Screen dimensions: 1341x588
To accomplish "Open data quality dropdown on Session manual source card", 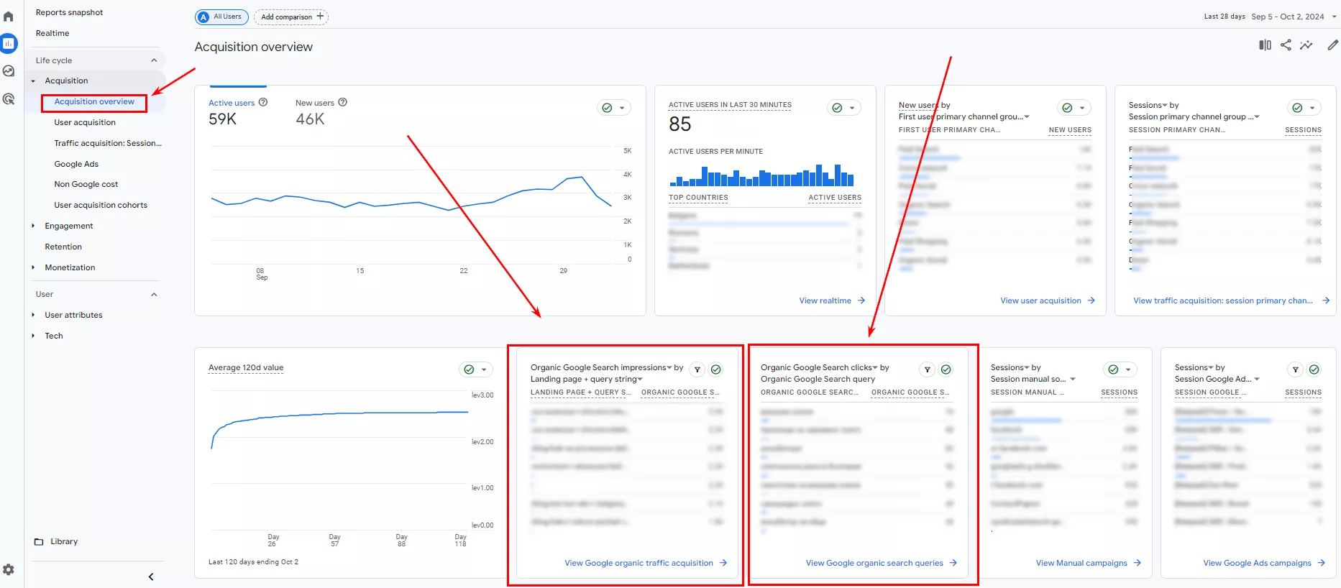I will (x=1120, y=369).
